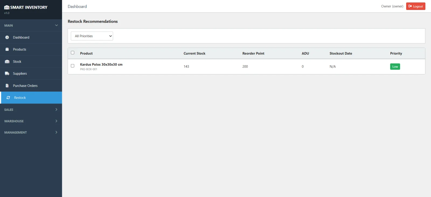Viewport: 431px width, 197px height.
Task: Check the Kardus Polos row checkbox
Action: click(72, 66)
